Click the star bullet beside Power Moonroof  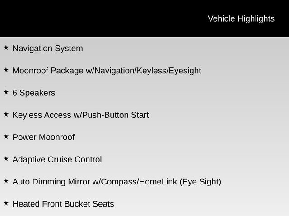pyautogui.click(x=6, y=136)
